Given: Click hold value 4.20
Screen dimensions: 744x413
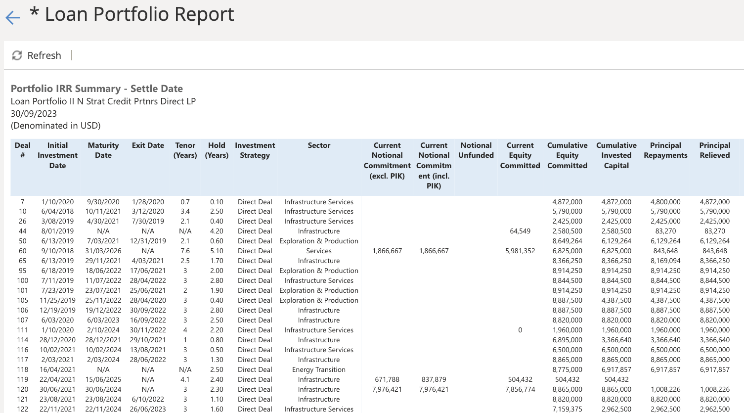Looking at the screenshot, I should point(217,231).
